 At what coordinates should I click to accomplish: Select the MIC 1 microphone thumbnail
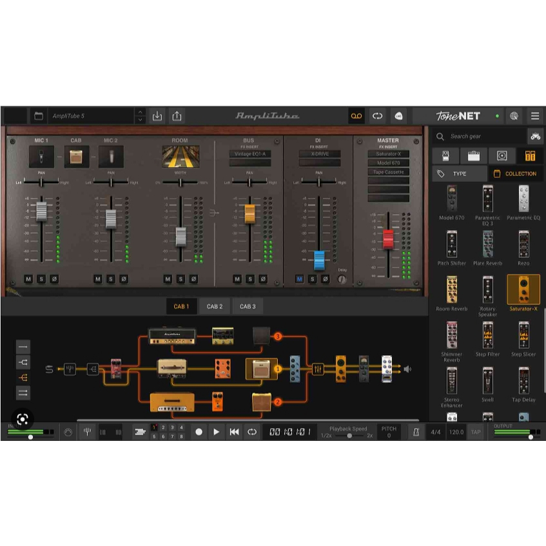click(41, 157)
